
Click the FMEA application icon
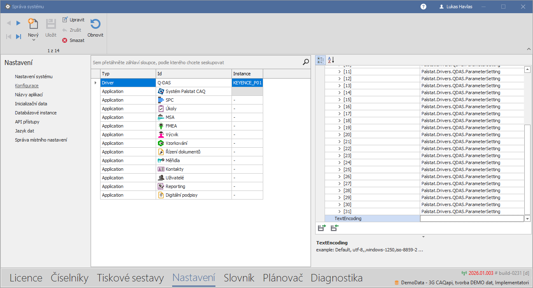pos(161,126)
